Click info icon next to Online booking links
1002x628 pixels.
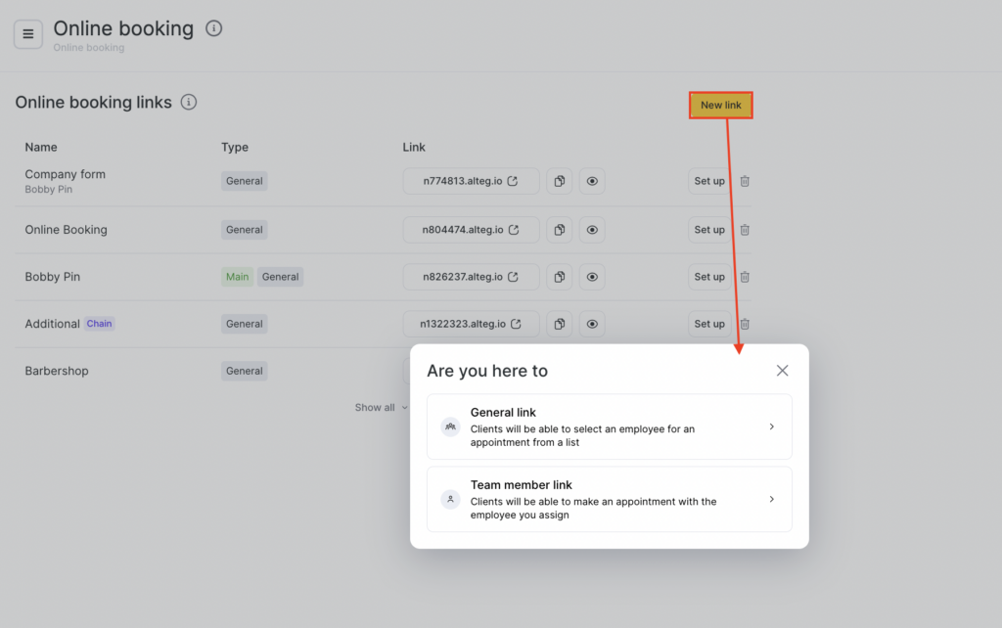(x=189, y=102)
